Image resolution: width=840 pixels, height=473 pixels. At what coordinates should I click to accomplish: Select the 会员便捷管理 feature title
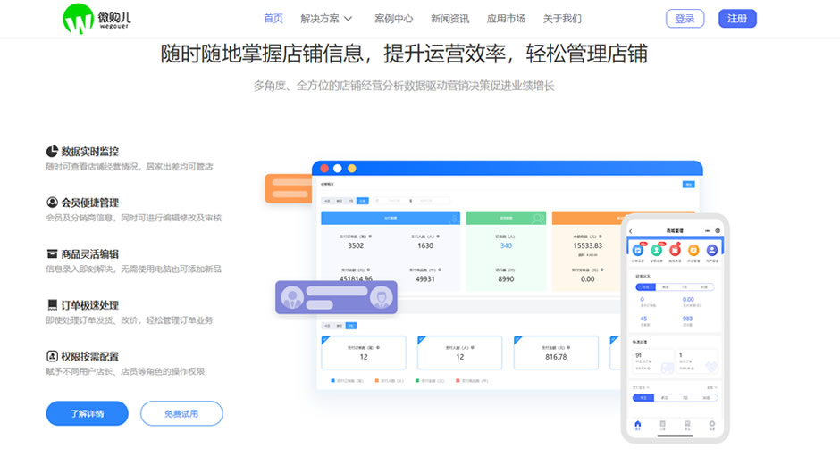tap(89, 203)
